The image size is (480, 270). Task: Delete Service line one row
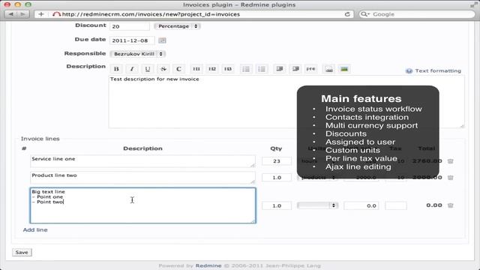[450, 161]
